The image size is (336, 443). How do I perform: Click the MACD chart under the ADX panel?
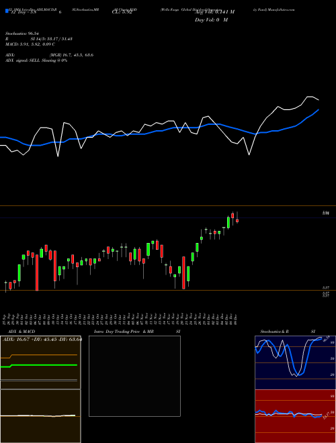[x=40, y=416]
